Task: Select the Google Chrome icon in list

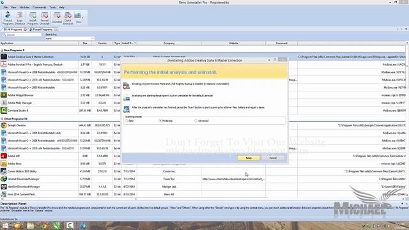Action: pyautogui.click(x=4, y=125)
